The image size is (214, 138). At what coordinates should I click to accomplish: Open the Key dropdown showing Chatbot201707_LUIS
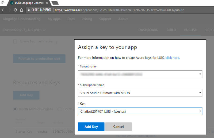click(140, 111)
